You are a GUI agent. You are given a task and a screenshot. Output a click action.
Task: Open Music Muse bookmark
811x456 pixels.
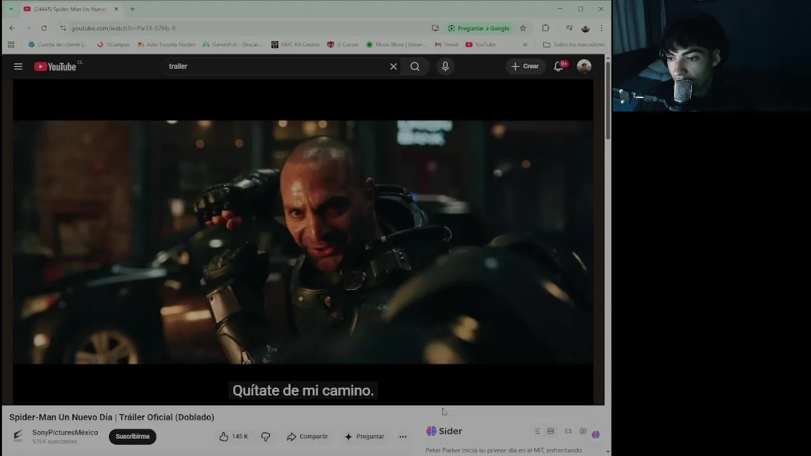tap(396, 44)
